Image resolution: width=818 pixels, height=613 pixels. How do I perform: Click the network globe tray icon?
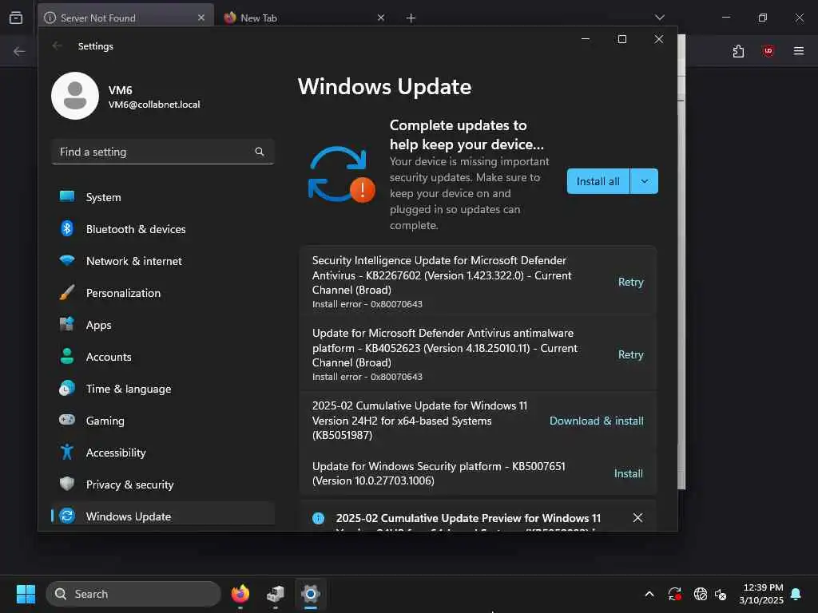tap(700, 594)
